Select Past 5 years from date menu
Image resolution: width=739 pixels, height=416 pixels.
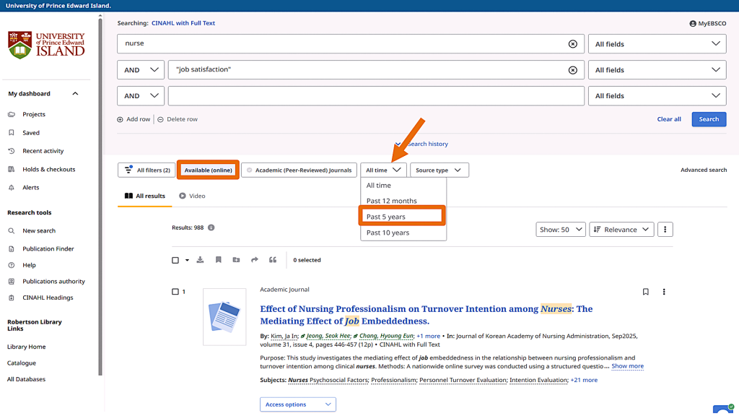403,217
